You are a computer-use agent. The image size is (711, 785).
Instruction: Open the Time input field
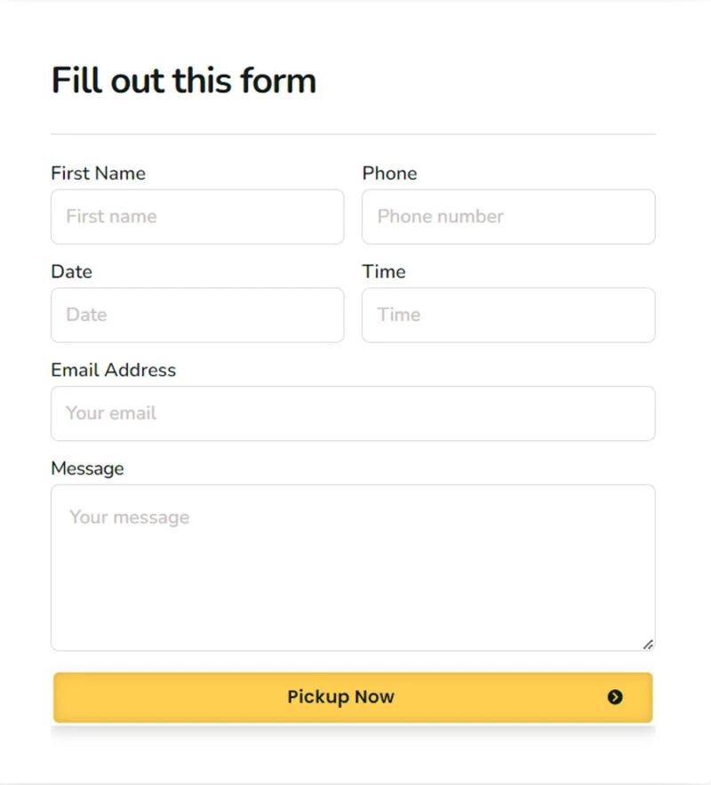coord(508,315)
